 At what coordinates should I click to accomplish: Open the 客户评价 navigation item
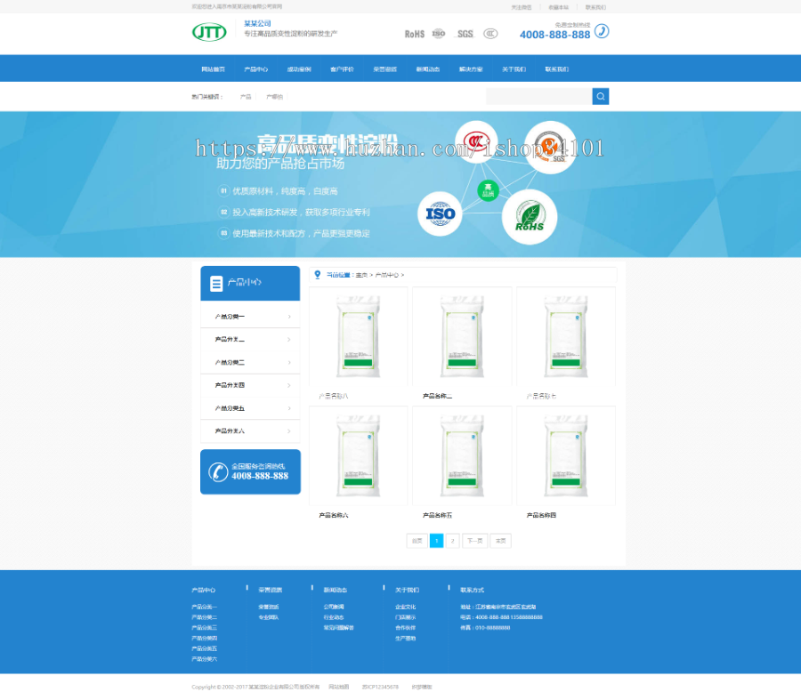coord(342,69)
